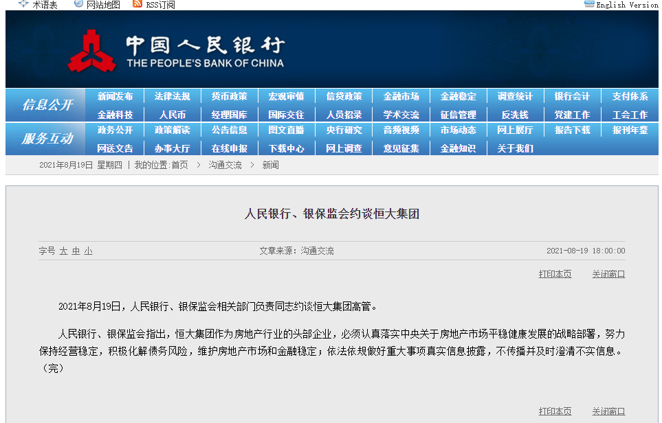Click the orange RSS feed icon
The height and width of the screenshot is (423, 662).
coord(137,4)
